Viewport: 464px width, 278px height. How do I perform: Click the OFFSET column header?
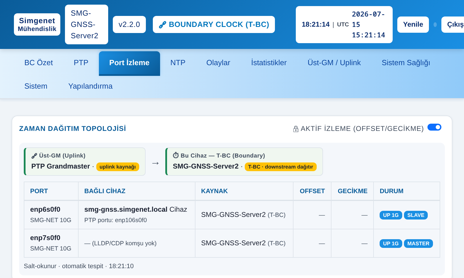(x=312, y=191)
